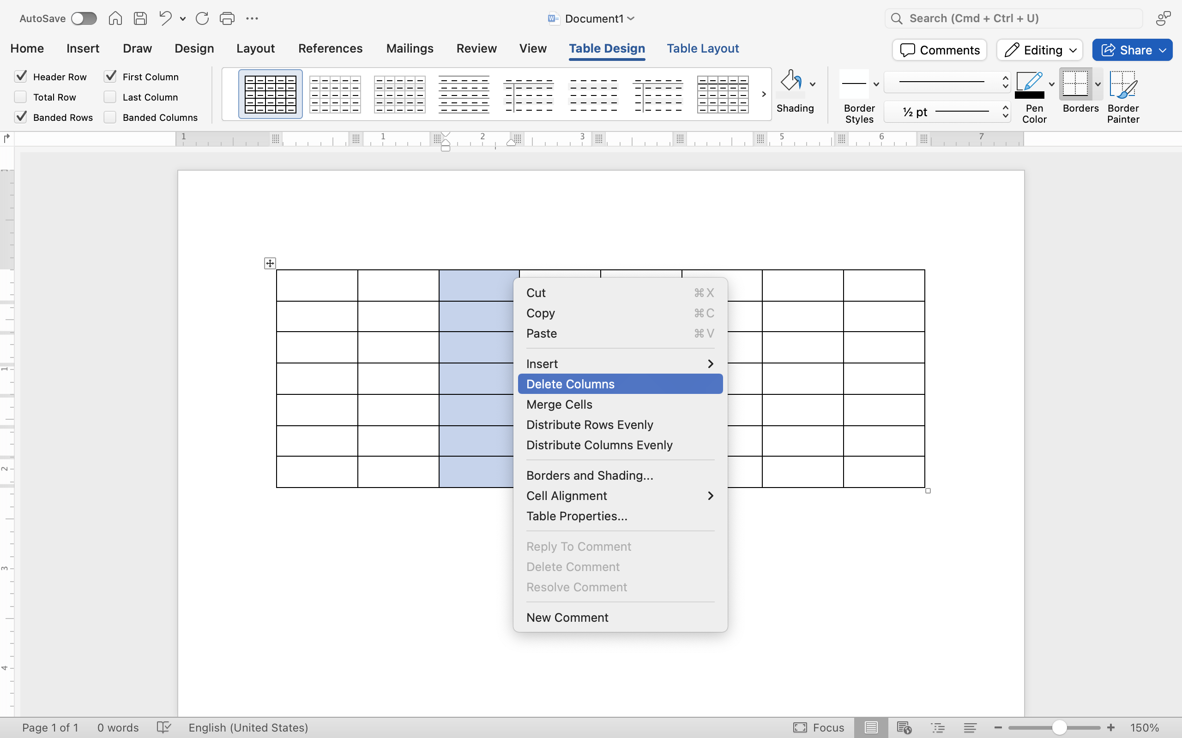Click the Border Styles icon
The image size is (1182, 738).
click(x=854, y=84)
